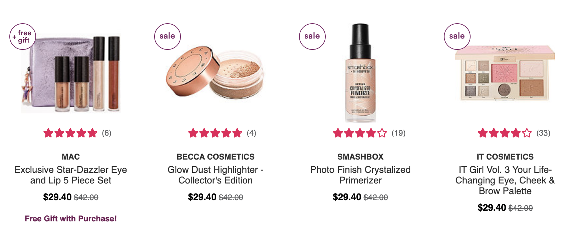Viewport: 562px width, 236px height.
Task: Click the (33) review count
Action: pos(543,133)
